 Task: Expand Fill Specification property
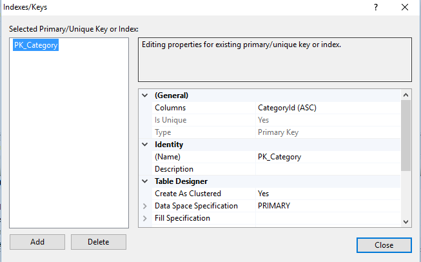pyautogui.click(x=144, y=218)
